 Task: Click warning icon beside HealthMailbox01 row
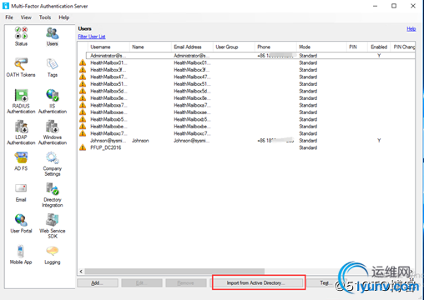point(83,62)
